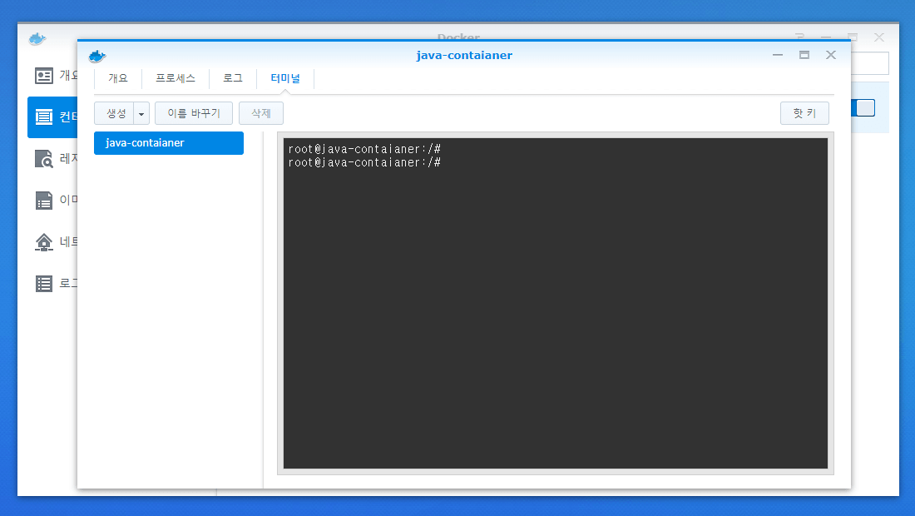This screenshot has height=516, width=915.
Task: Open the container icon in Docker sidebar
Action: [x=44, y=117]
